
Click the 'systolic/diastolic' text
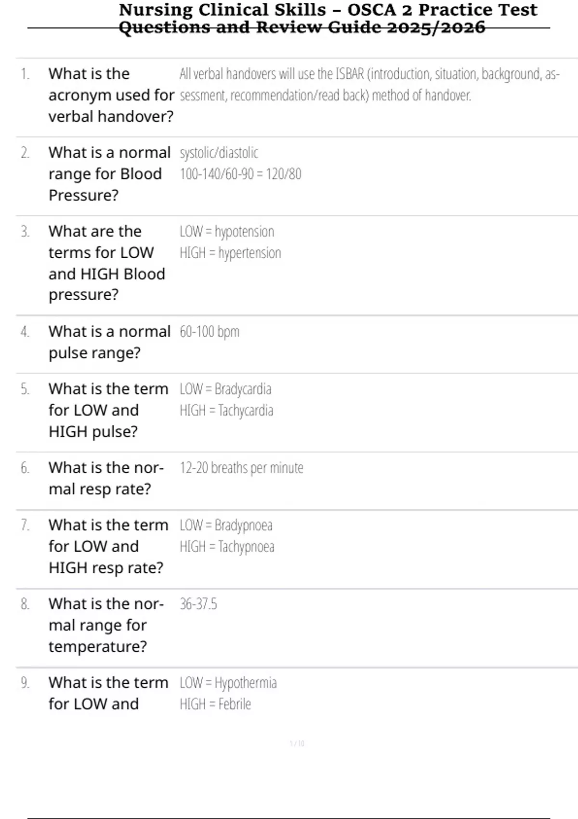(219, 153)
